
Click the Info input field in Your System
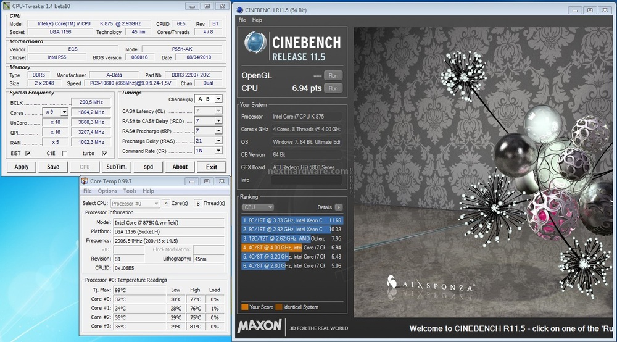pos(306,180)
